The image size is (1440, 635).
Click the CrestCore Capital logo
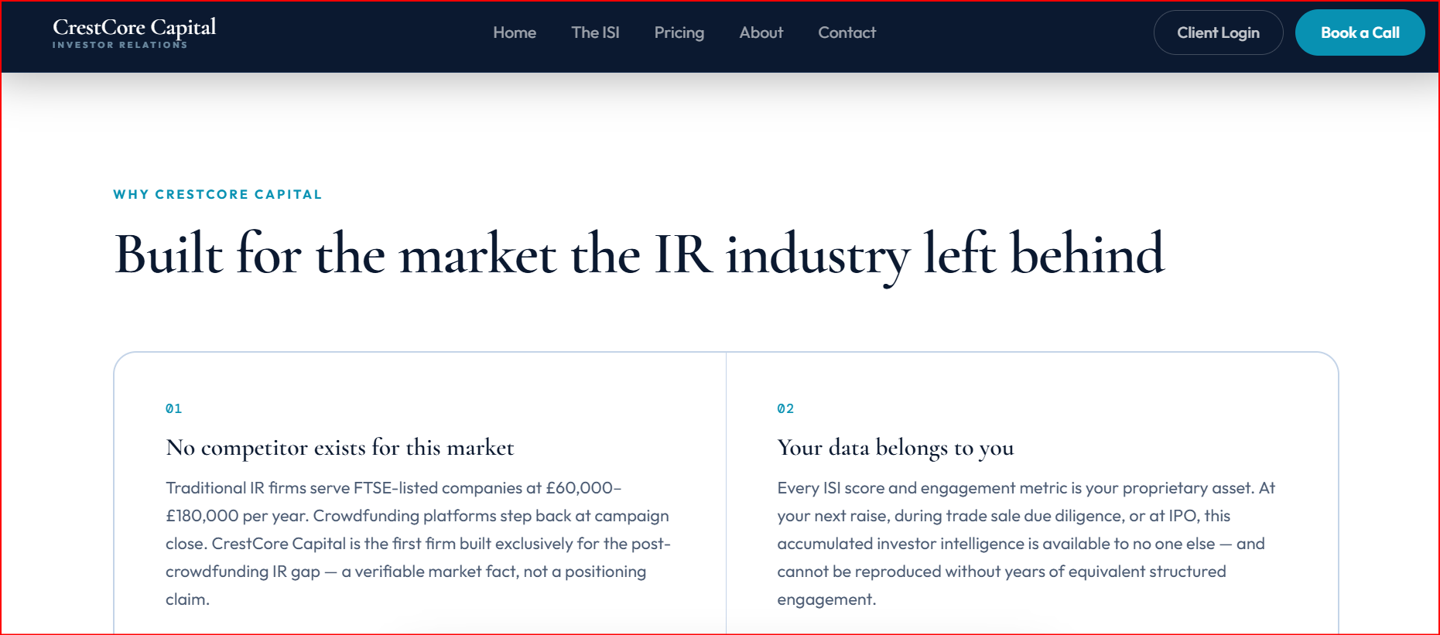pyautogui.click(x=135, y=32)
